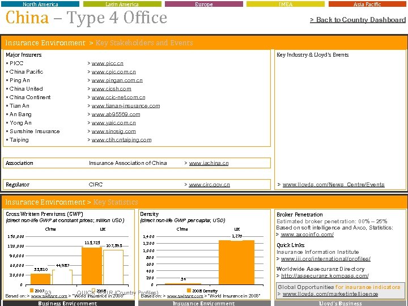This screenshot has height=306, width=408.
Task: Click the 2008 Density legend swatch
Action: pyautogui.click(x=189, y=290)
